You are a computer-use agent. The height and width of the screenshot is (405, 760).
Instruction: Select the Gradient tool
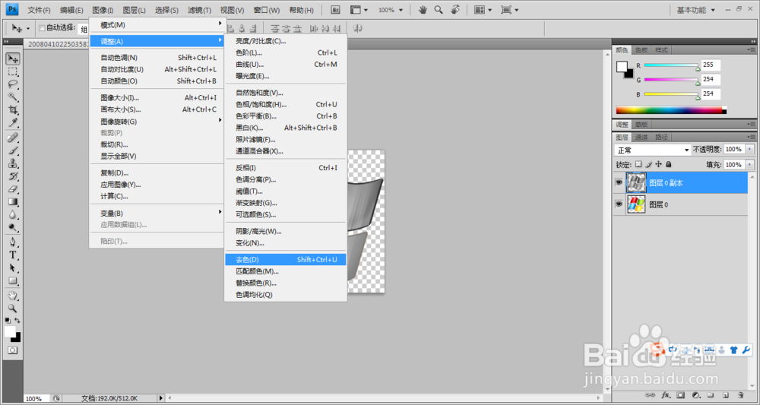tap(13, 201)
